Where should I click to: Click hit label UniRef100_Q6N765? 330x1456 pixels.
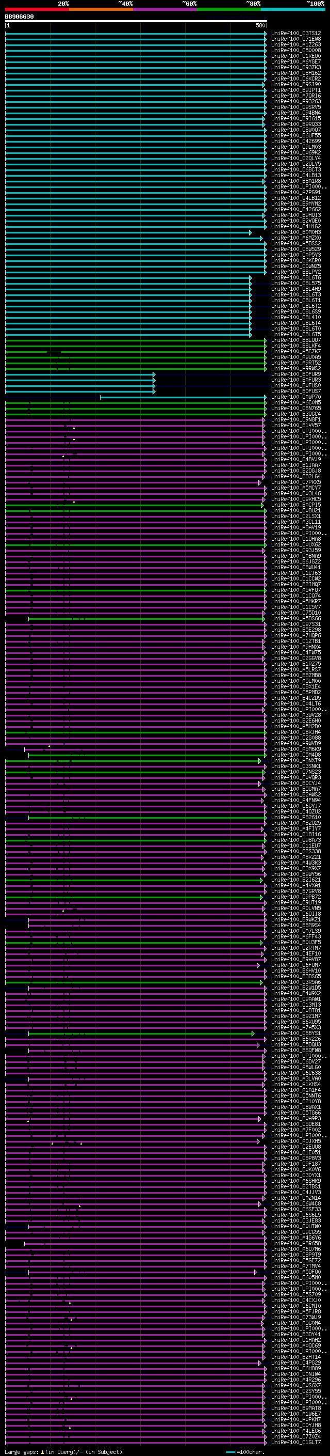pyautogui.click(x=296, y=408)
